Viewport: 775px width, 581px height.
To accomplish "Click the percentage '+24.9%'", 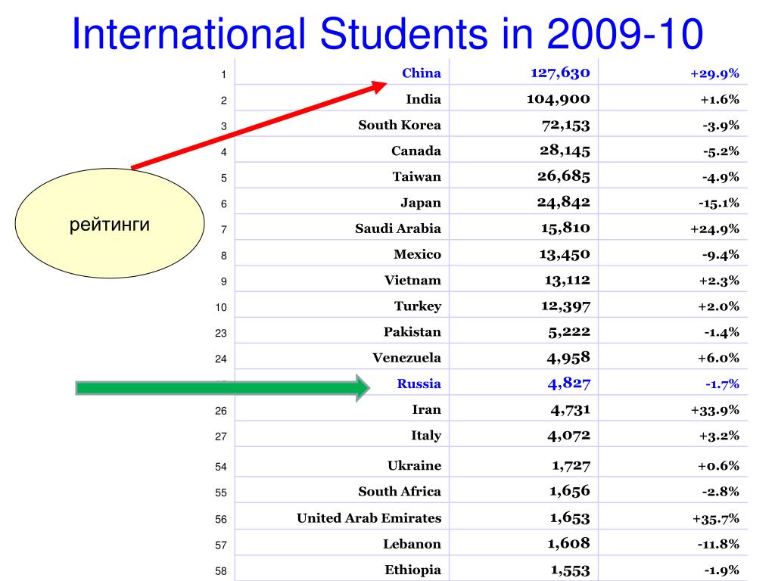I will point(714,229).
